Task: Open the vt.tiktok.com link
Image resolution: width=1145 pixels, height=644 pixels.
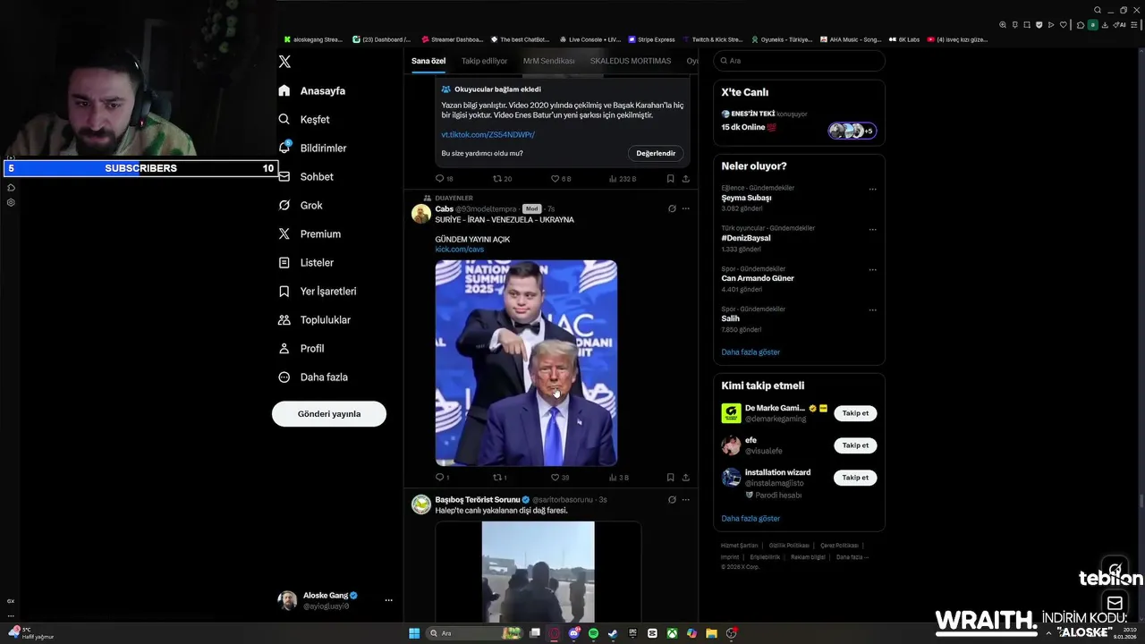Action: coord(488,134)
